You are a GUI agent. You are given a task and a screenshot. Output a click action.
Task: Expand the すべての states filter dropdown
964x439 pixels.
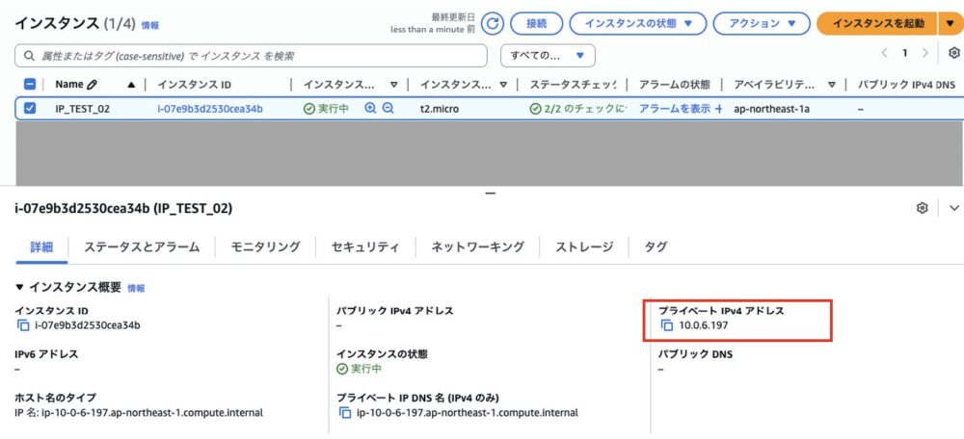pyautogui.click(x=548, y=55)
